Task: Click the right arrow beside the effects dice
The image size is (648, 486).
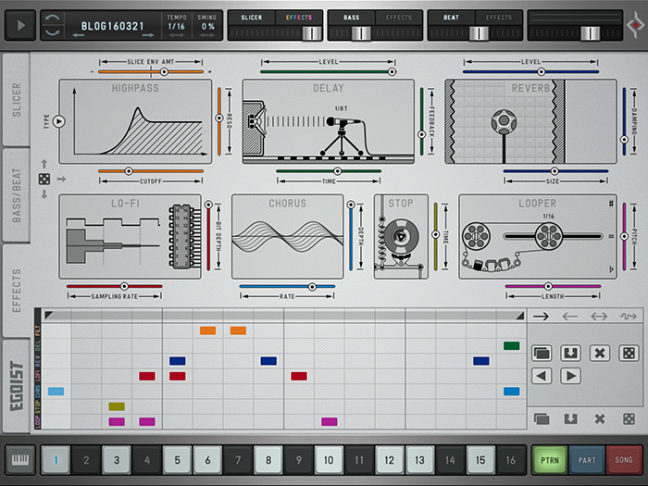Action: tap(61, 179)
